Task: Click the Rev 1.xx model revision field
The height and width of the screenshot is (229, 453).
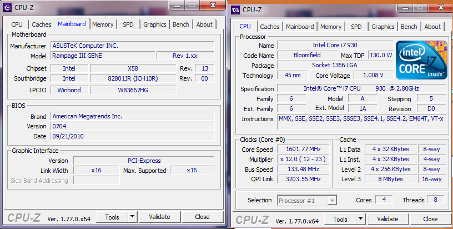Action: click(x=185, y=56)
